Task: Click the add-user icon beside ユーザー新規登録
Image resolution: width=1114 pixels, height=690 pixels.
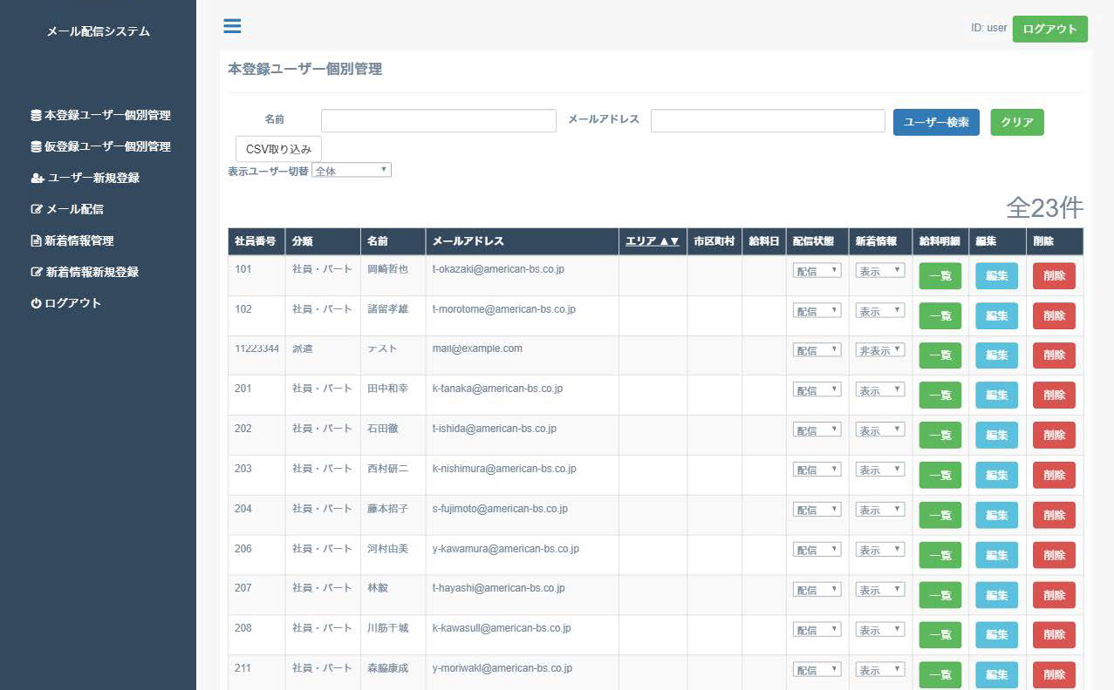Action: point(37,178)
